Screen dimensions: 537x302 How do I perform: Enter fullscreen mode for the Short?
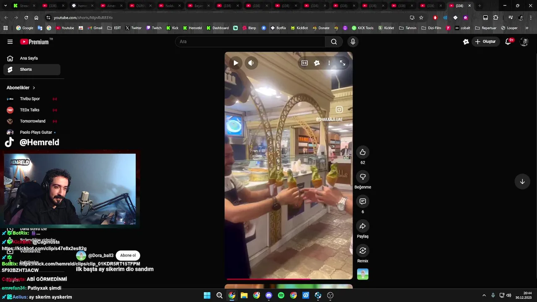tap(343, 63)
